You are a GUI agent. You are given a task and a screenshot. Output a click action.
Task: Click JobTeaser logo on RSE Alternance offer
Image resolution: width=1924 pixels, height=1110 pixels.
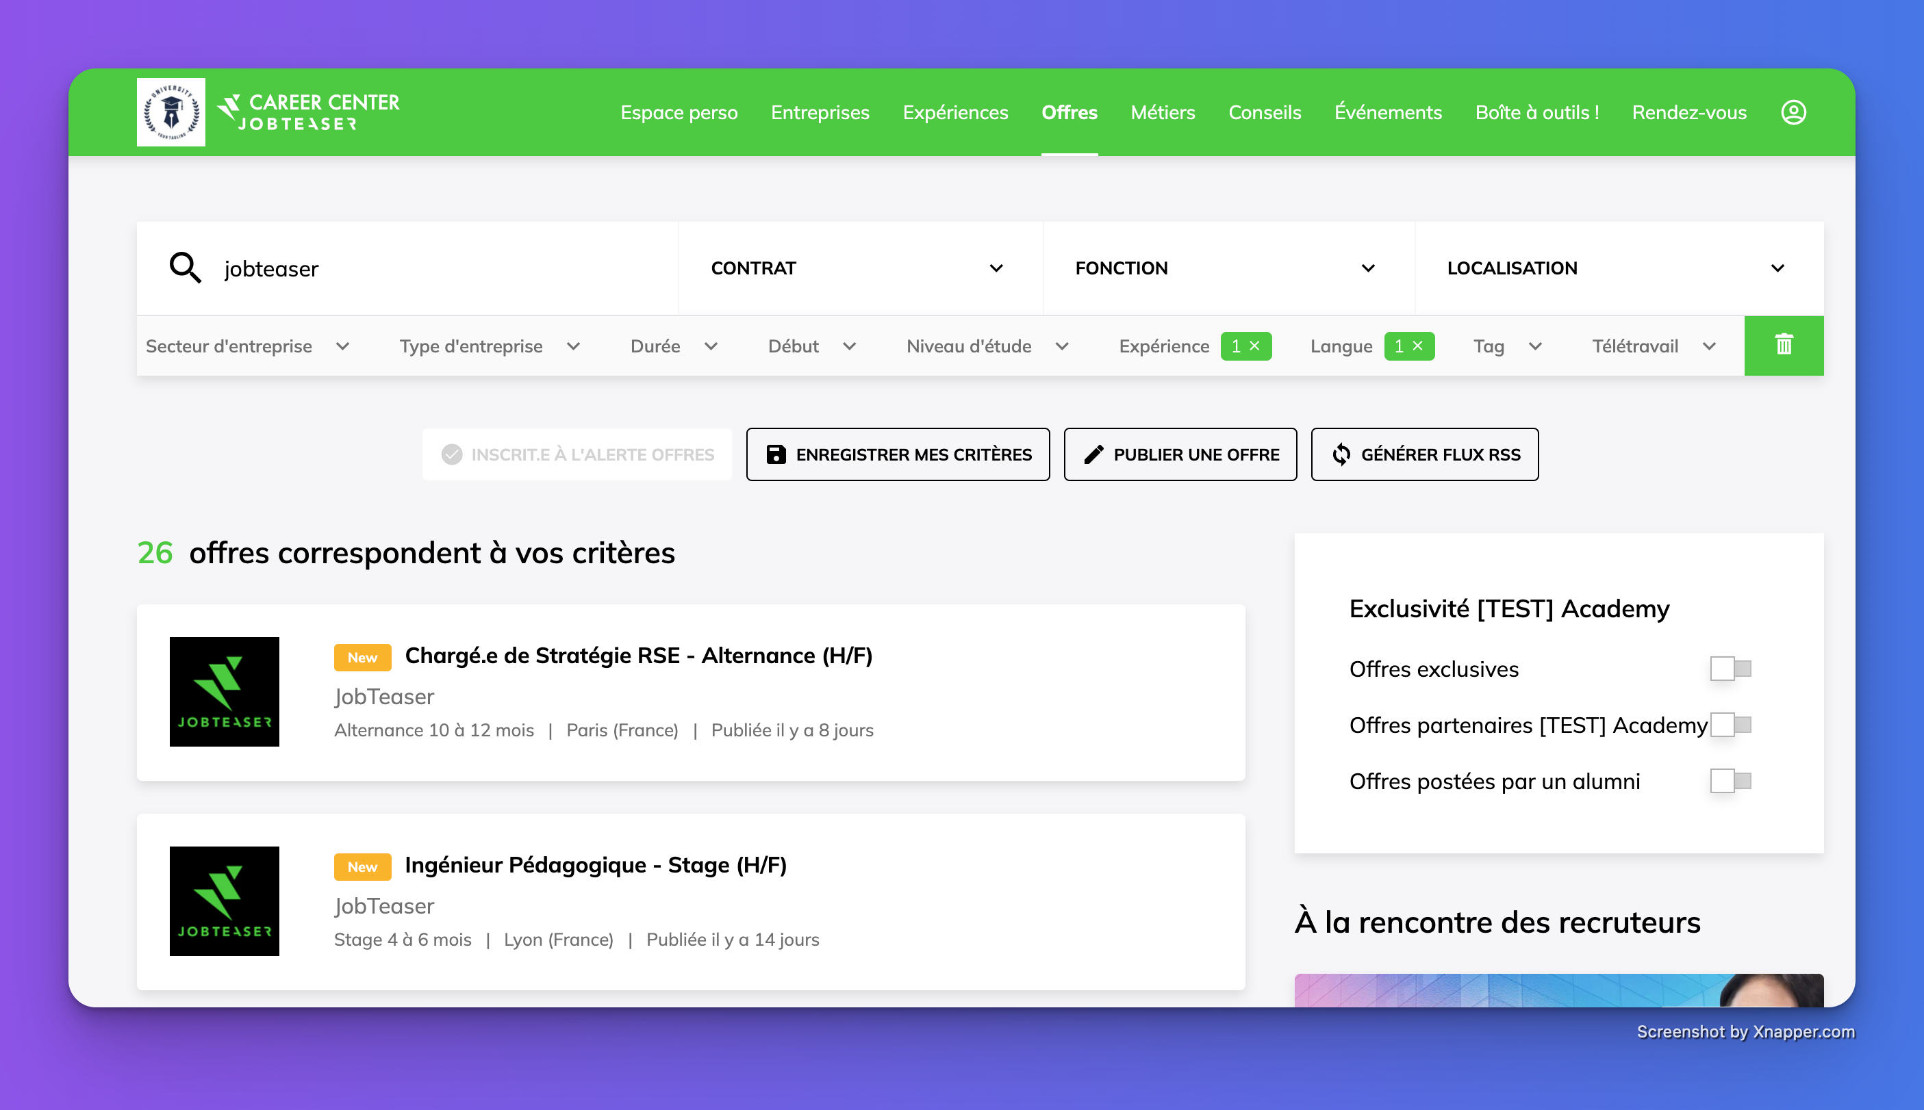tap(224, 691)
